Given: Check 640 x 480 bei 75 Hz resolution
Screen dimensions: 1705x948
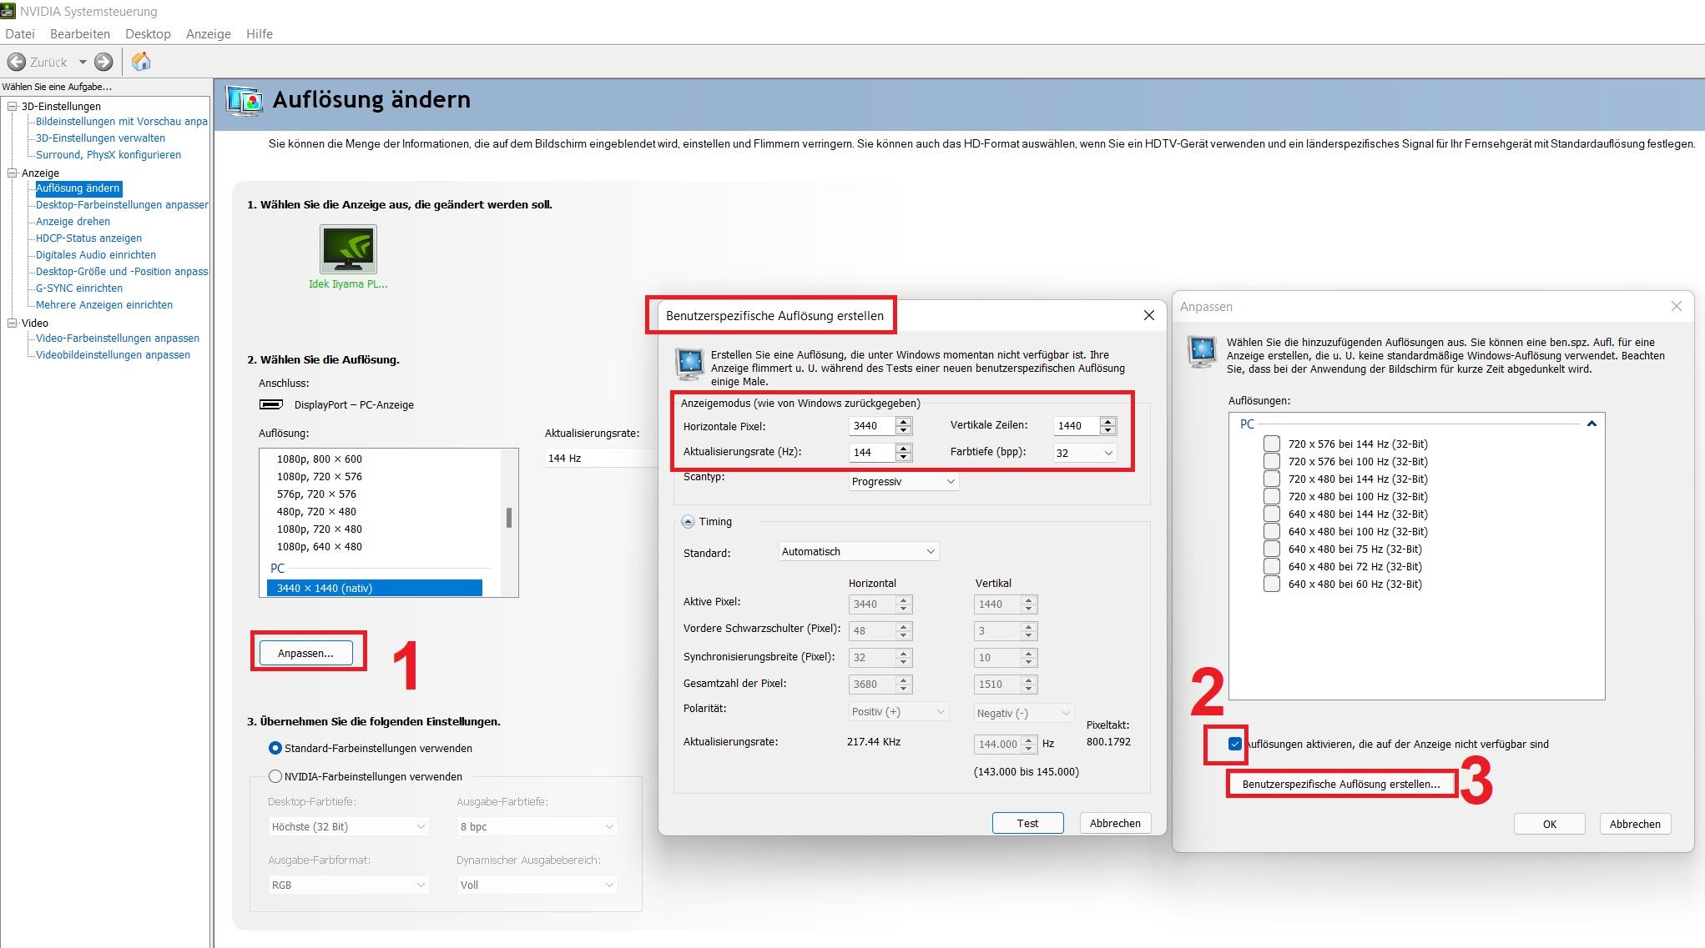Looking at the screenshot, I should click(x=1272, y=549).
